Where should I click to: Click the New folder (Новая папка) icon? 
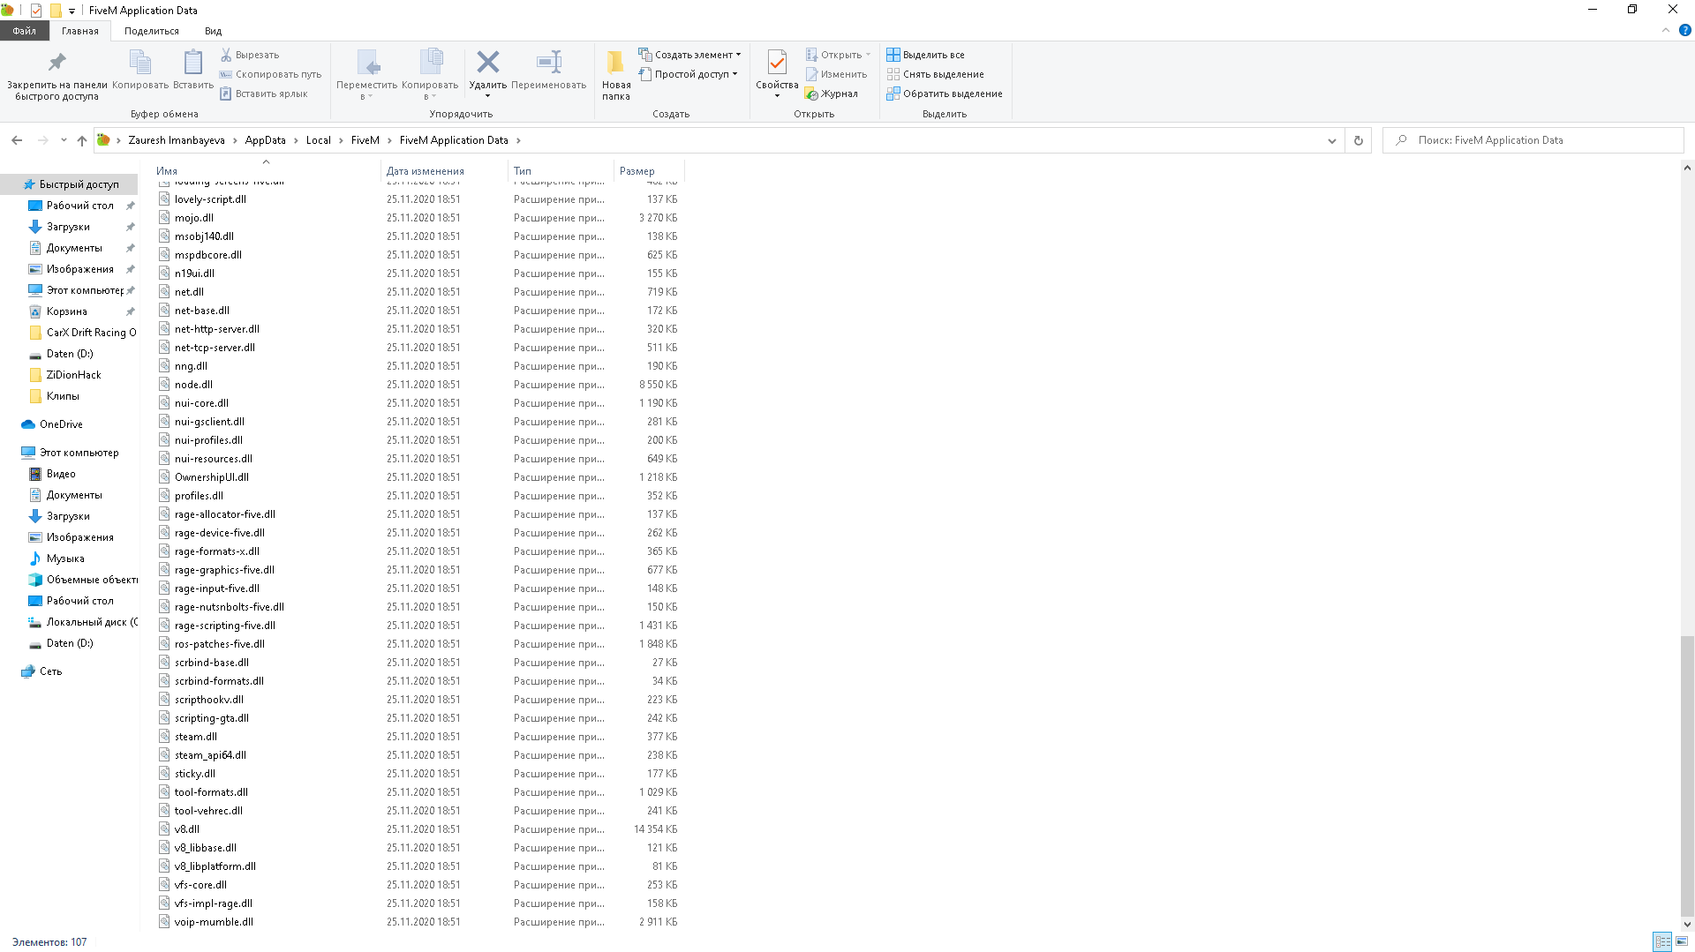pyautogui.click(x=615, y=63)
